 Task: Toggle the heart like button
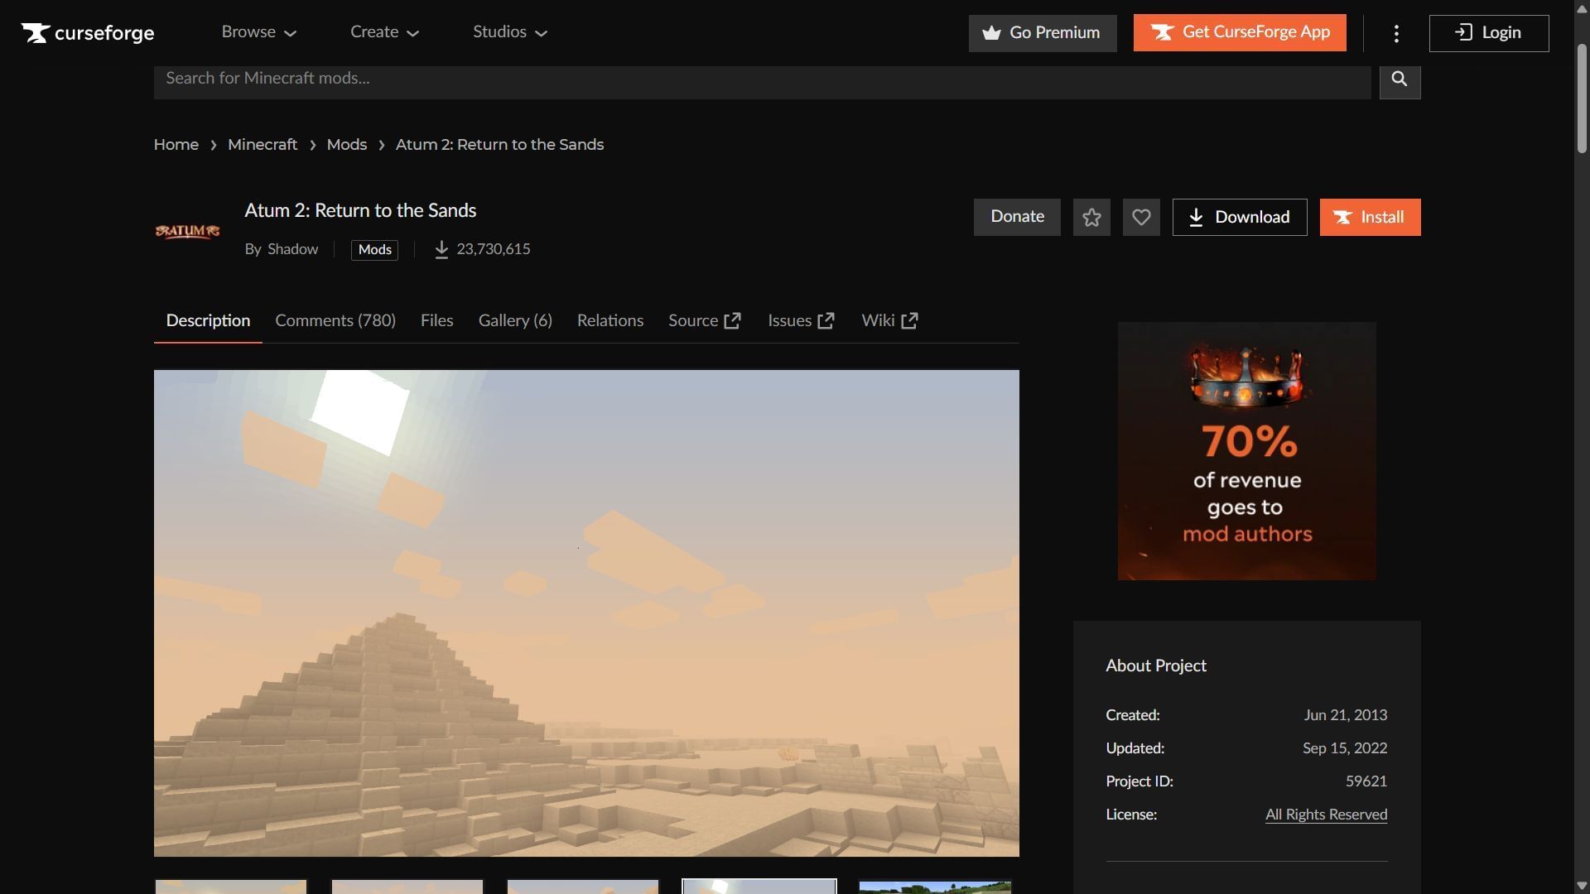[x=1141, y=217]
